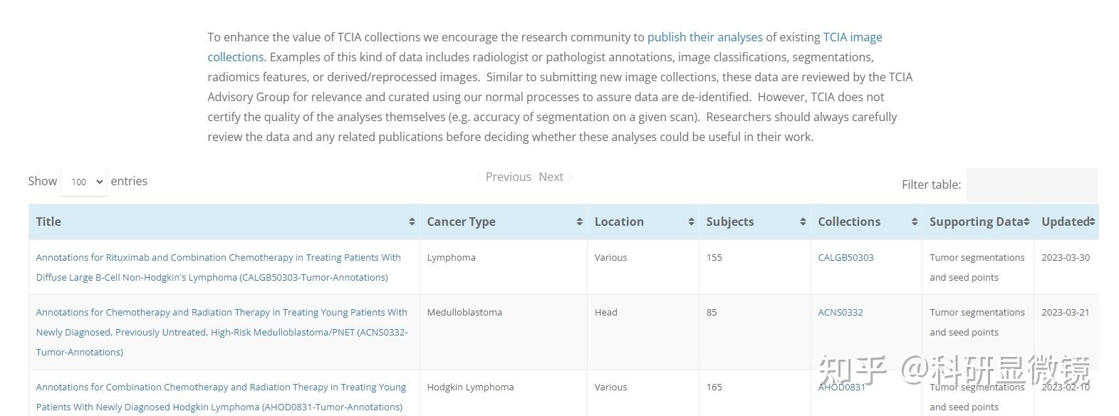Click the Location column sort arrows
Viewport: 1119px width, 416px height.
click(x=690, y=222)
